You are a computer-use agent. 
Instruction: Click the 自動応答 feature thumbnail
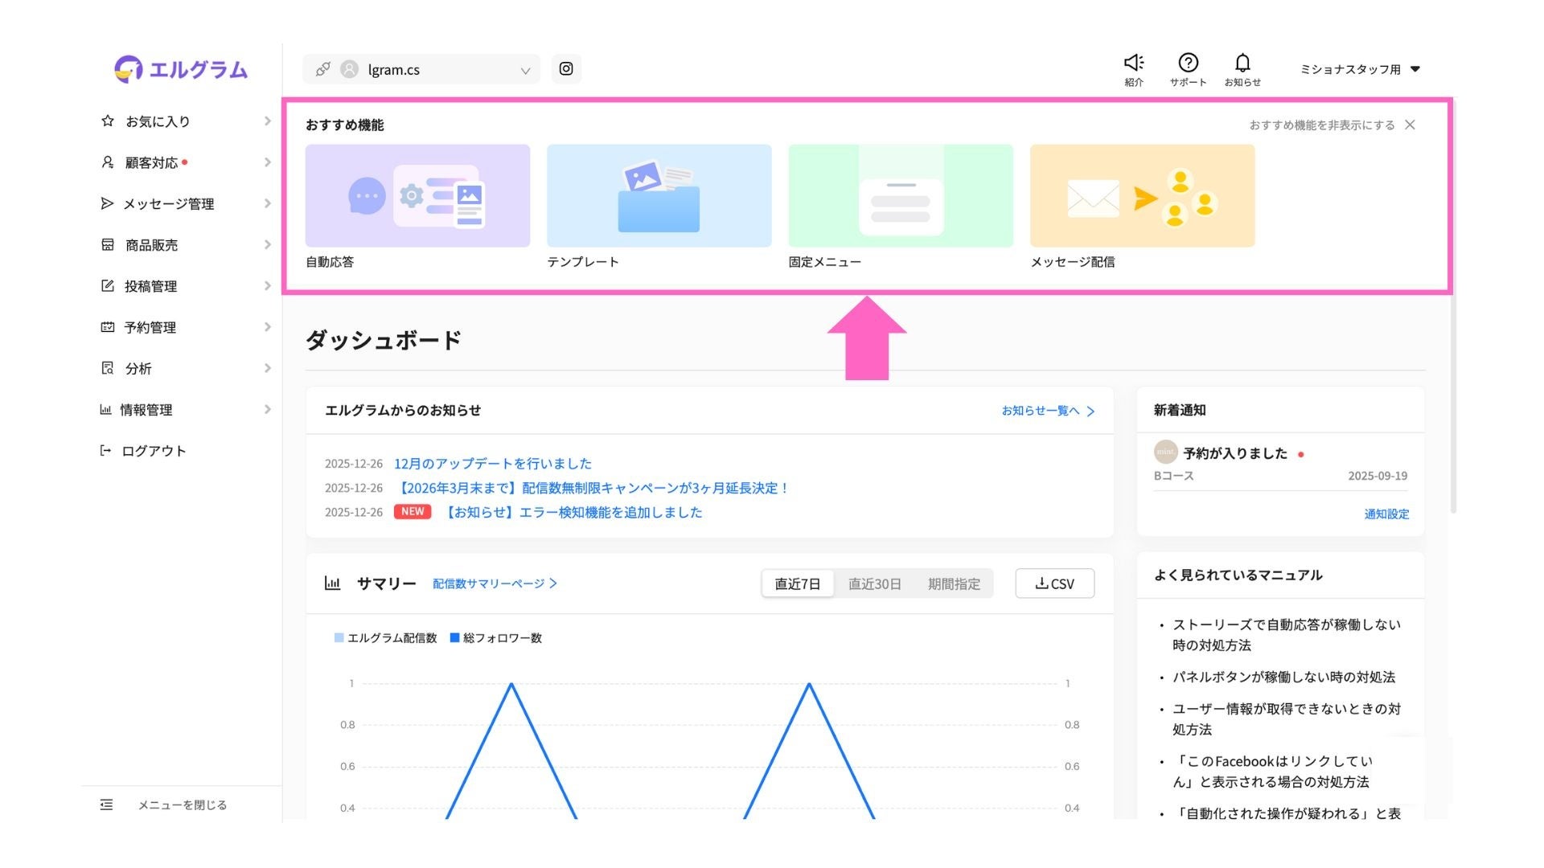[x=417, y=195]
